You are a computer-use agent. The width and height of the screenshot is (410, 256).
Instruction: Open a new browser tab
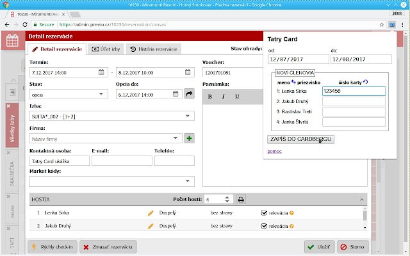75,15
